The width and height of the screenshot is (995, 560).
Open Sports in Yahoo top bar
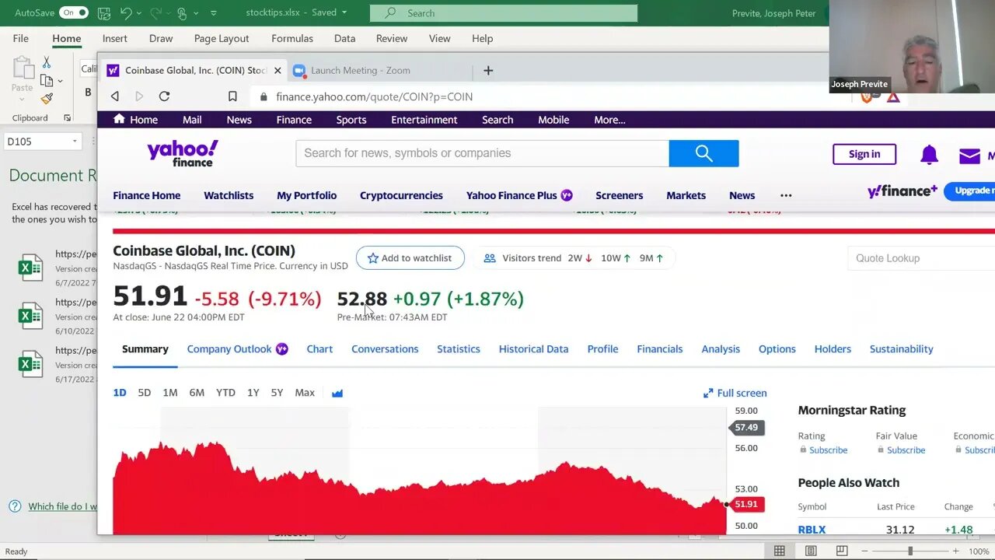[x=351, y=120]
